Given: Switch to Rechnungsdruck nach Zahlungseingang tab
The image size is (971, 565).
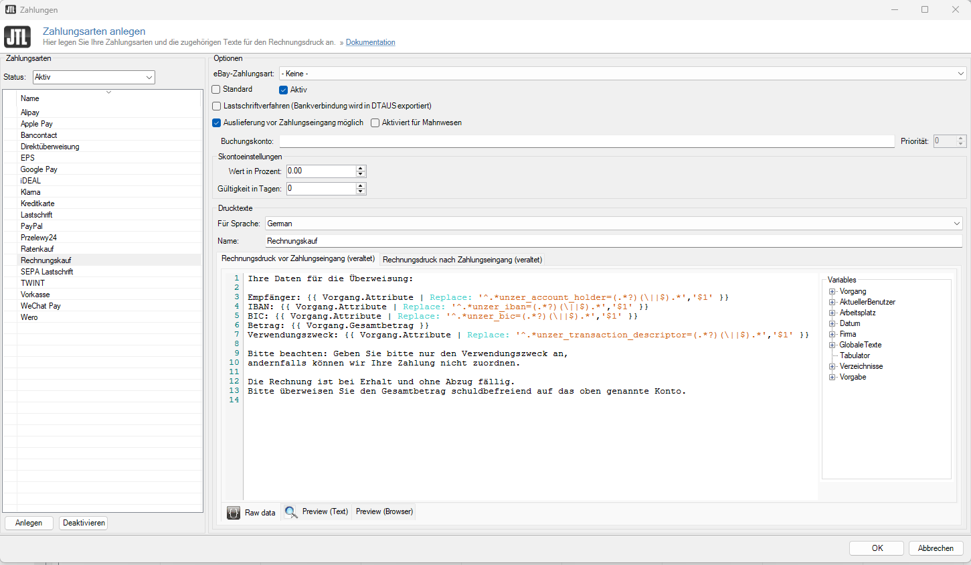Looking at the screenshot, I should (461, 259).
